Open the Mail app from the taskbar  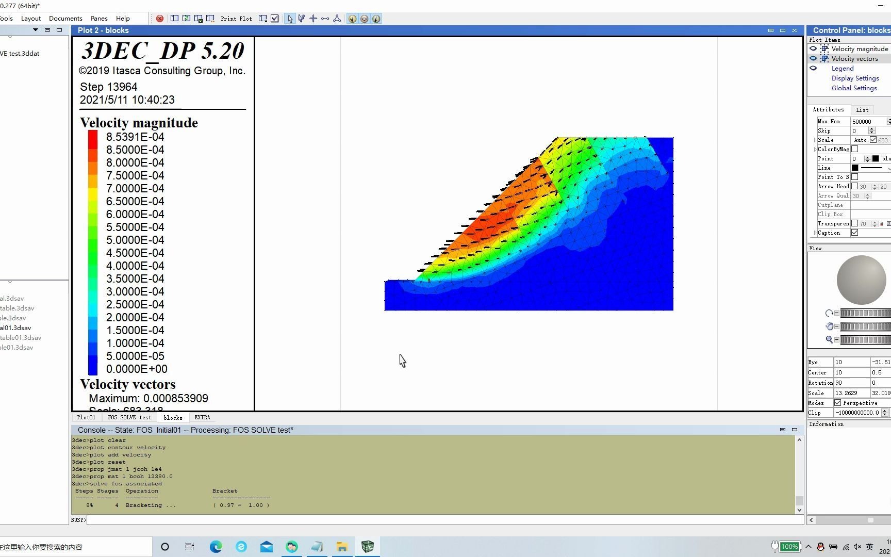[x=267, y=547]
